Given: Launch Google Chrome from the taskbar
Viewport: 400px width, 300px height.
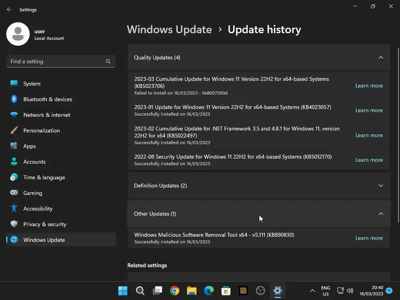Looking at the screenshot, I should pyautogui.click(x=175, y=291).
